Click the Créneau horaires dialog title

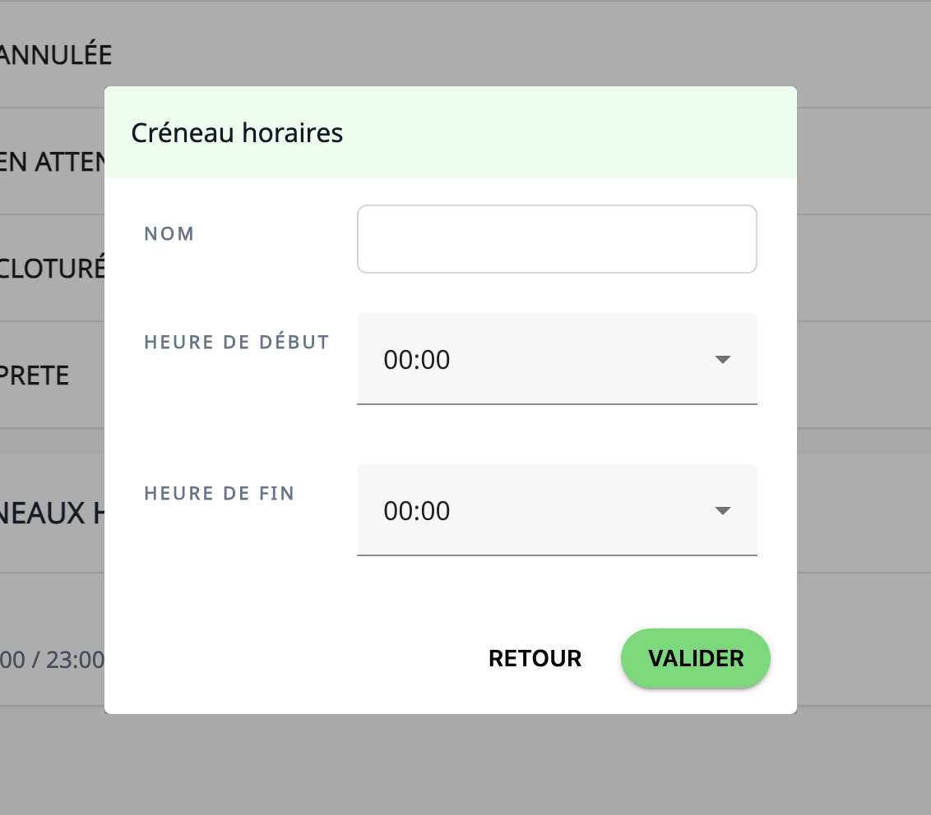click(237, 132)
